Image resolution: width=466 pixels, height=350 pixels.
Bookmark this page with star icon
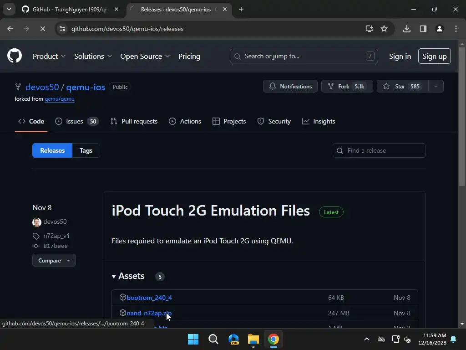coord(384,29)
